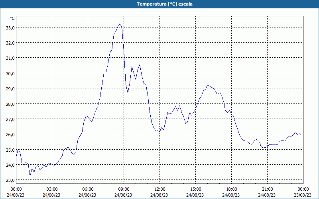
Task: Select the '23,0' y-axis value
Action: click(x=10, y=180)
